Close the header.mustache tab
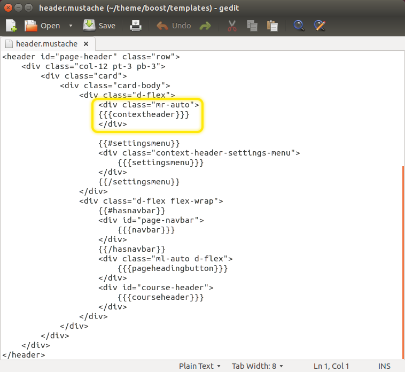This screenshot has height=372, width=405. (x=86, y=44)
